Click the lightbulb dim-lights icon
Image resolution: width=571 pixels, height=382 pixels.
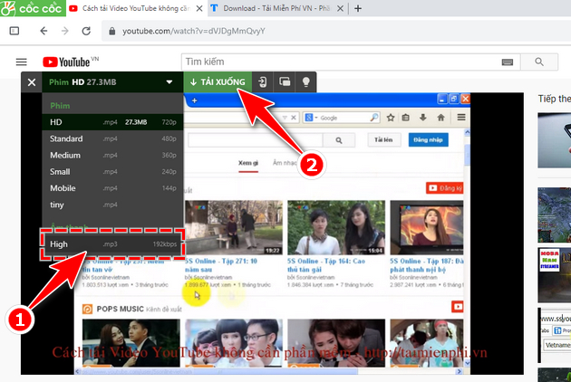(306, 82)
